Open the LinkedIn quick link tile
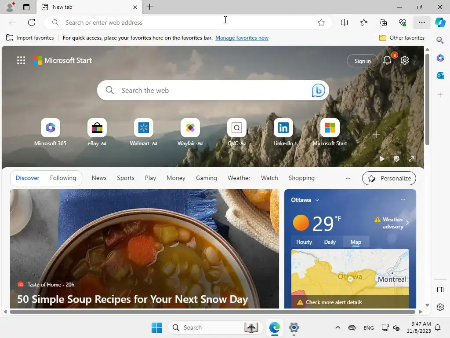 283,132
